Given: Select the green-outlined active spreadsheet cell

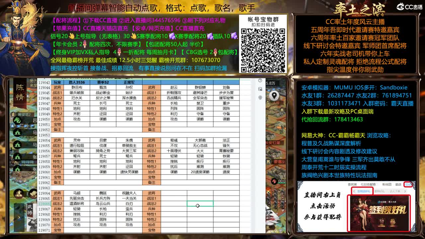Looking at the screenshot, I should (200, 203).
